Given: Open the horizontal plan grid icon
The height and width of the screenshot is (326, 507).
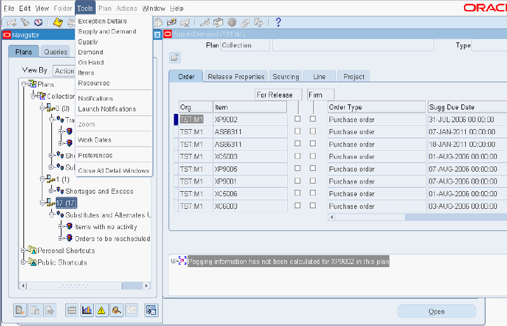Looking at the screenshot, I should (x=72, y=311).
